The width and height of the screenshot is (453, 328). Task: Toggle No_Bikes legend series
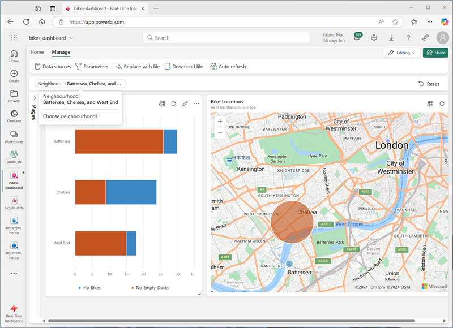pos(89,288)
